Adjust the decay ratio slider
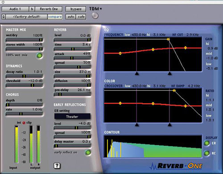 24,76
